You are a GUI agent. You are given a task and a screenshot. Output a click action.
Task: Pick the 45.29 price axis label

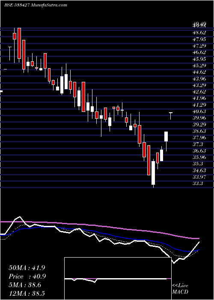[x=199, y=66]
